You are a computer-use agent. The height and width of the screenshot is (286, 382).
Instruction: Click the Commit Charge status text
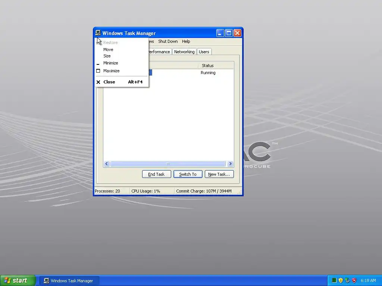204,191
